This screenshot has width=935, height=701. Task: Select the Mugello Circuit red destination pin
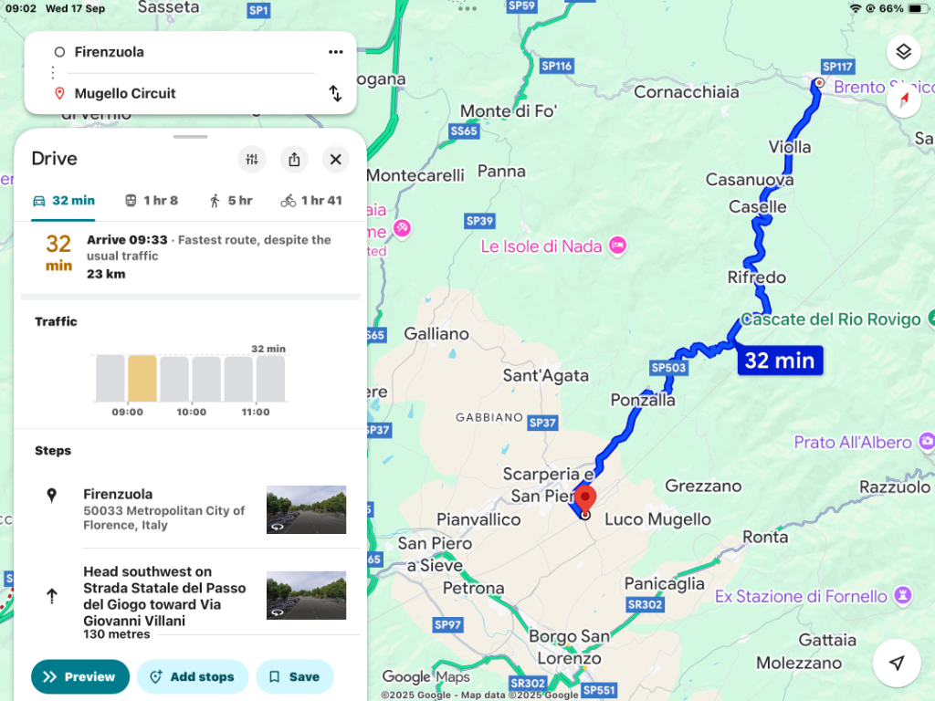pyautogui.click(x=585, y=499)
